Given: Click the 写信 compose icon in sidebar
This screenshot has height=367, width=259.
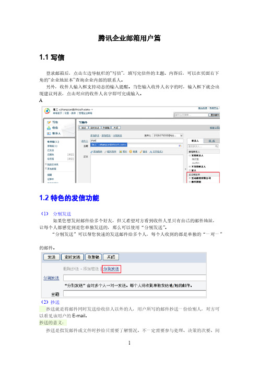Looking at the screenshot, I should [x=49, y=122].
